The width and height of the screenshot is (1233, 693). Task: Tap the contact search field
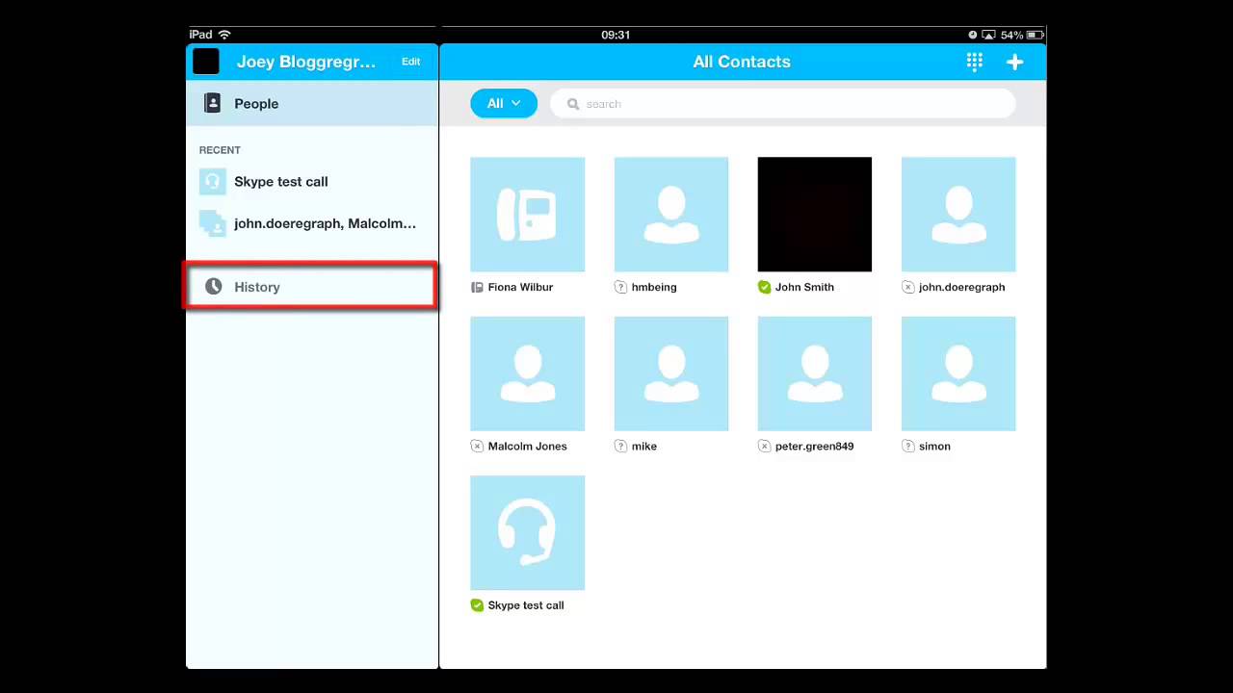coord(782,104)
